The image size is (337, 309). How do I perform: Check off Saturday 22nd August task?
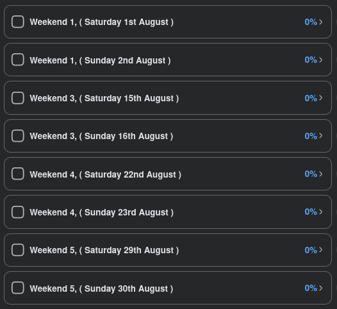tap(18, 174)
